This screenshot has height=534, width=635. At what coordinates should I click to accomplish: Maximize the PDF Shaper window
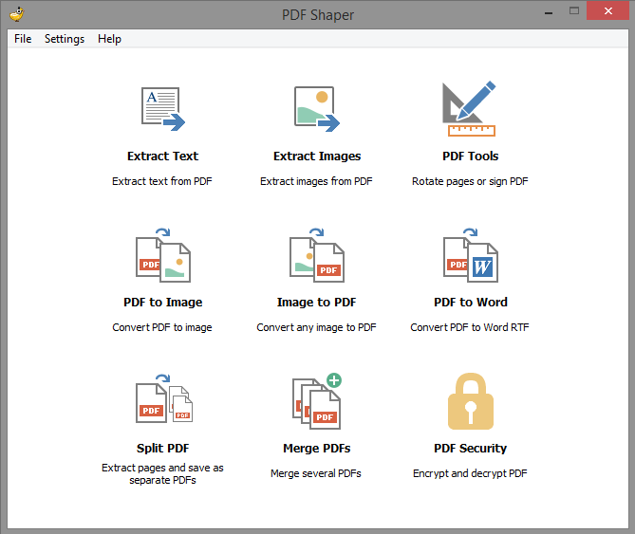click(x=574, y=11)
